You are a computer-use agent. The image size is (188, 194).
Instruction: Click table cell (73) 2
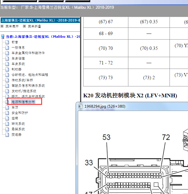149,78
